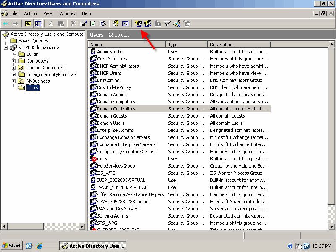
Task: Click the Active Directory taskbar button
Action: point(93,246)
